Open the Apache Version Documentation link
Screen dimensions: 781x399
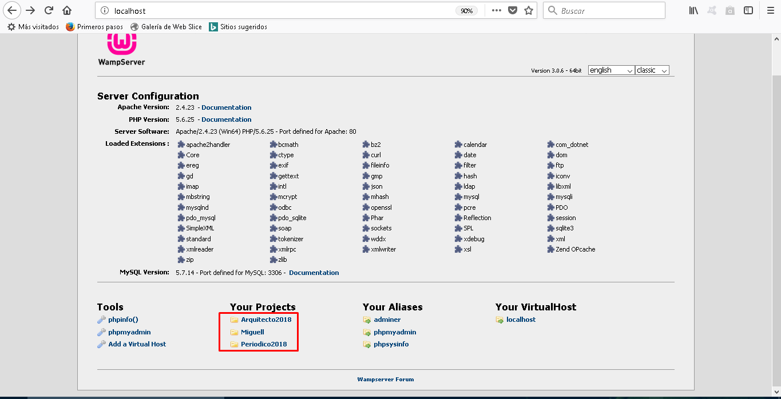226,107
